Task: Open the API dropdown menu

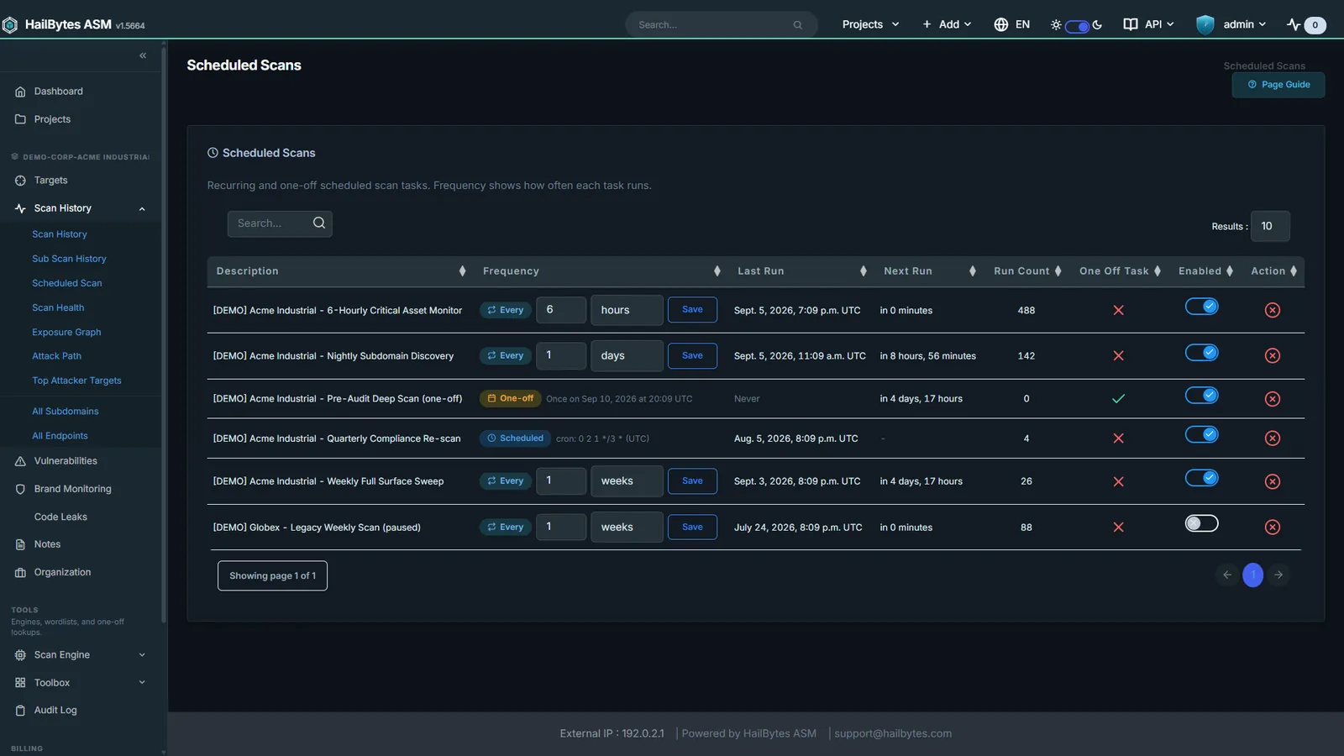Action: (x=1148, y=24)
